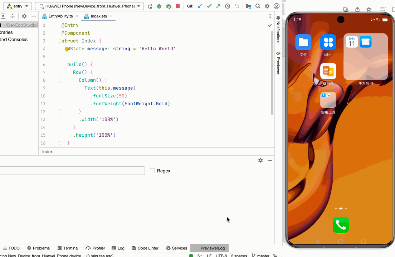The width and height of the screenshot is (395, 257).
Task: Open Profiler tool window
Action: click(95, 248)
